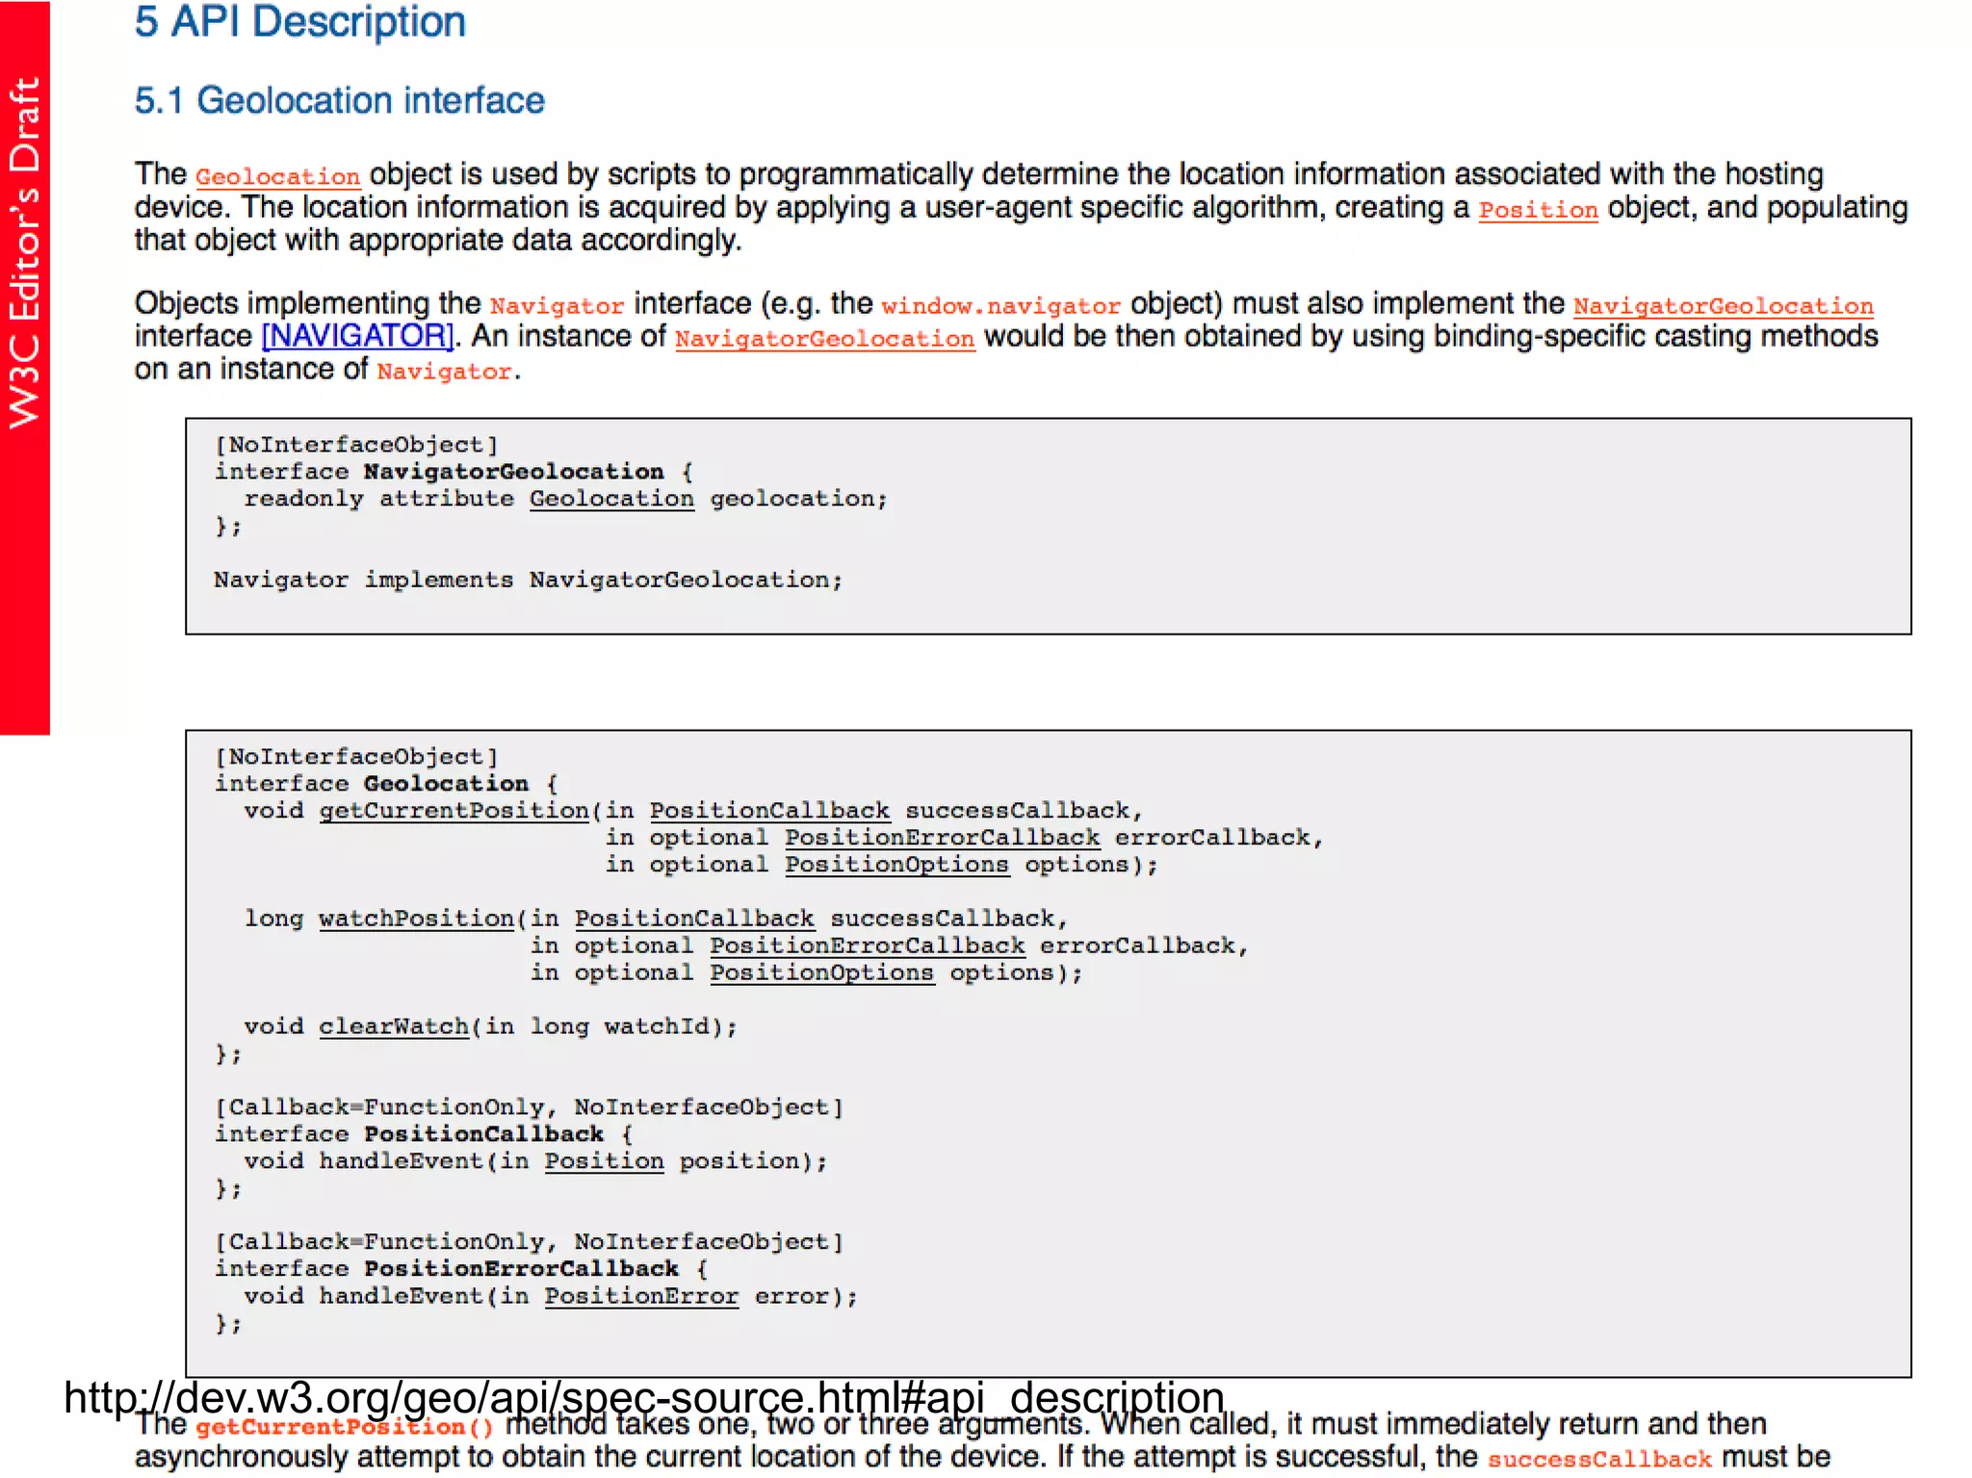The width and height of the screenshot is (1972, 1478).
Task: Click the watchPosition method link
Action: pyautogui.click(x=416, y=919)
